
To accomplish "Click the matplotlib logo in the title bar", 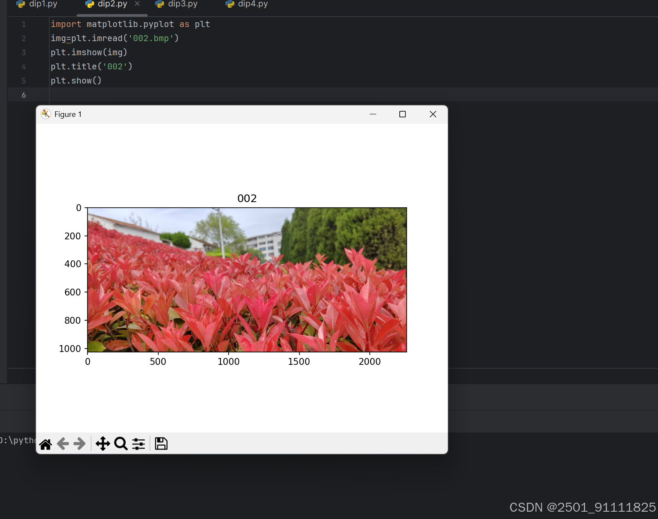I will click(x=46, y=114).
